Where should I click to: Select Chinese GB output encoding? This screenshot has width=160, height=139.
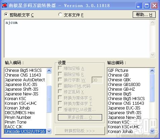point(128,75)
